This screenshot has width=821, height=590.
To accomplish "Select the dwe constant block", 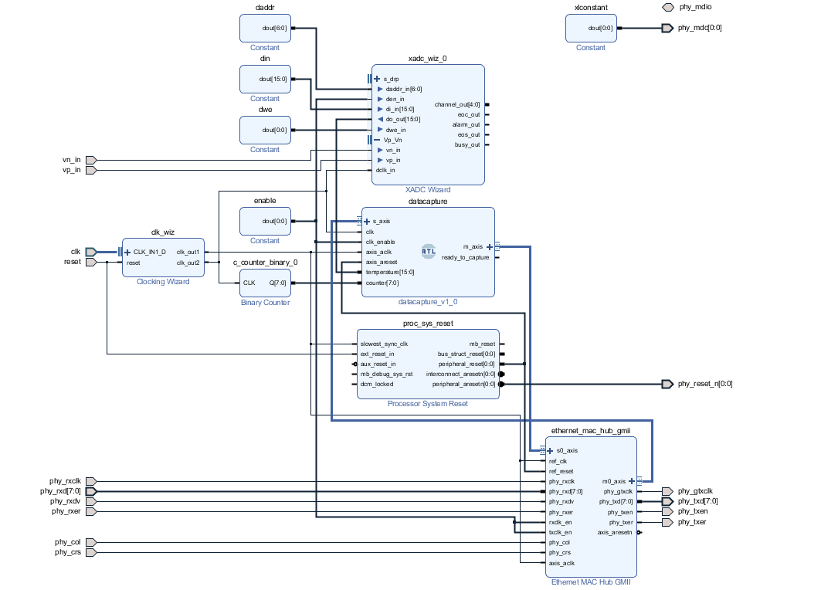I will pyautogui.click(x=266, y=130).
